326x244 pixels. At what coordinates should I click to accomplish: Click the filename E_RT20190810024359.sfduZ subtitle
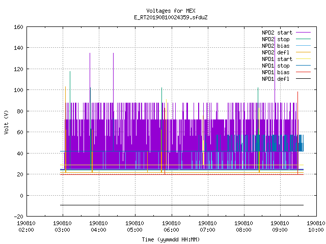pos(171,17)
